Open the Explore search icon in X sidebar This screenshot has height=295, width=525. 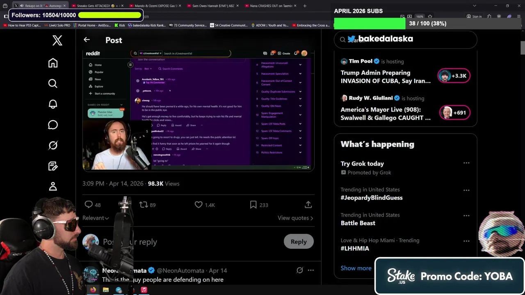(53, 84)
